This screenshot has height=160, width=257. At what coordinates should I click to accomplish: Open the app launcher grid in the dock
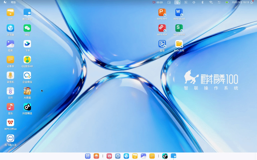point(88,156)
